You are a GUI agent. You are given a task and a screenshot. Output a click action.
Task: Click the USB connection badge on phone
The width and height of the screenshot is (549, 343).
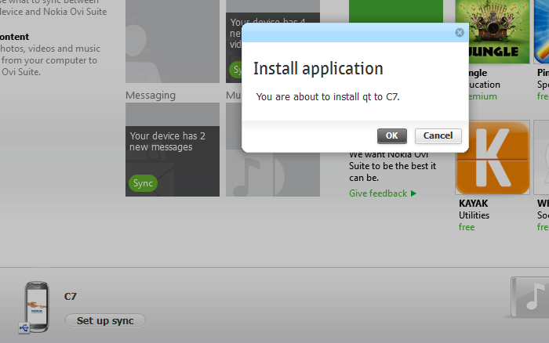point(24,328)
